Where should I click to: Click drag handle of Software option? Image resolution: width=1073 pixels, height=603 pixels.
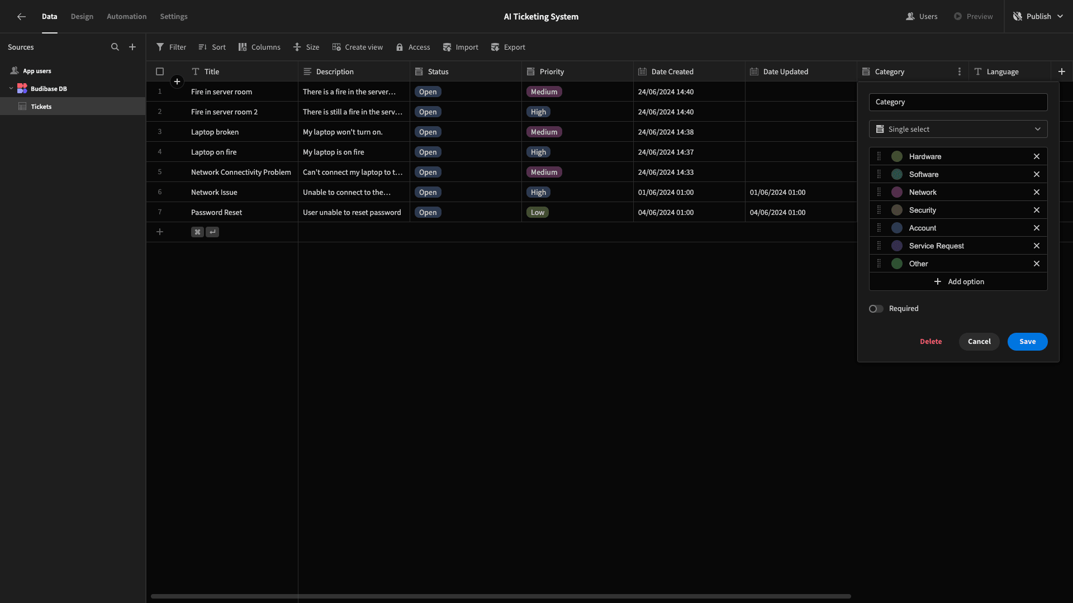click(879, 174)
